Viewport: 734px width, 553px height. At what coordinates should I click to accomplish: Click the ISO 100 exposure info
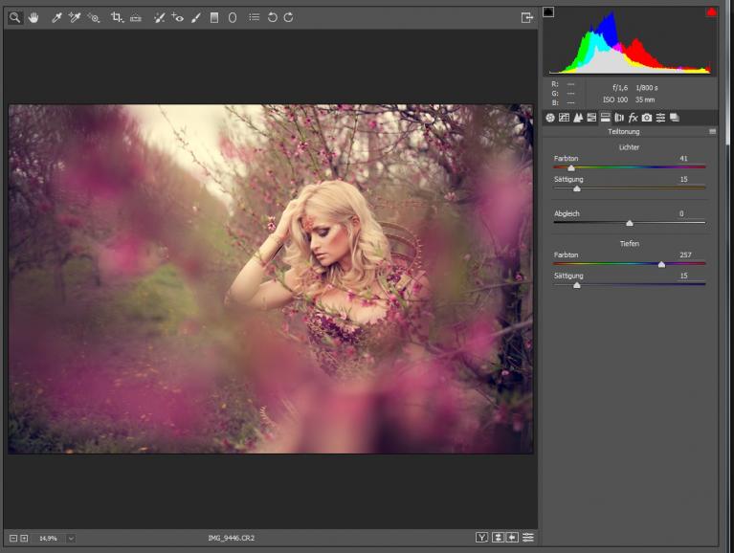(615, 100)
